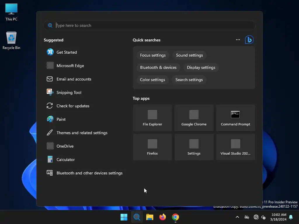Select Bluetooth & devices quick search
This screenshot has height=224, width=299.
158,67
